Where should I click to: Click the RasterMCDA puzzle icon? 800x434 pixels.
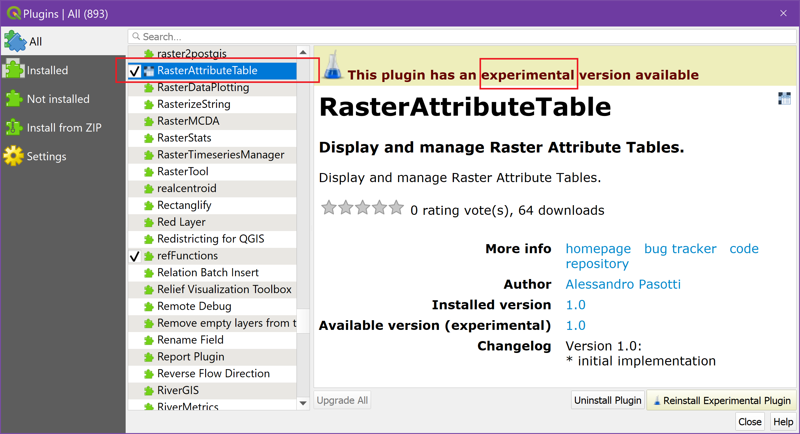coord(149,121)
